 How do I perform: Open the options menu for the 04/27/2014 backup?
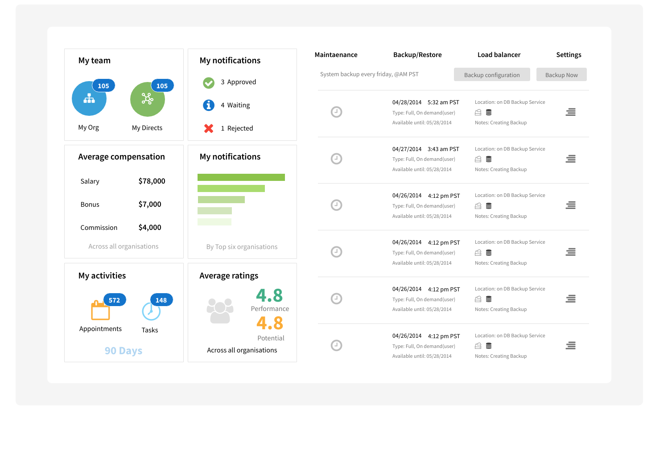[x=571, y=159]
